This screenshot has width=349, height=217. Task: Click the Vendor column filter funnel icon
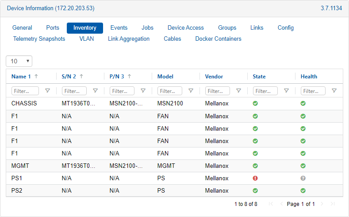[239, 91]
